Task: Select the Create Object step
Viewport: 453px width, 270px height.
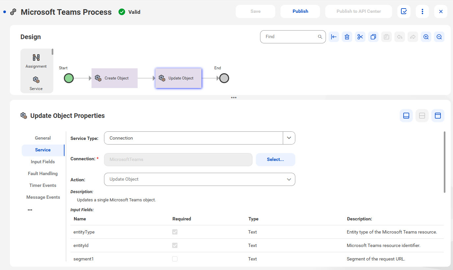Action: 115,78
